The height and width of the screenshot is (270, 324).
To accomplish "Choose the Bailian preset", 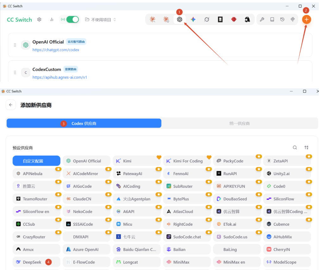I will [x=187, y=249].
